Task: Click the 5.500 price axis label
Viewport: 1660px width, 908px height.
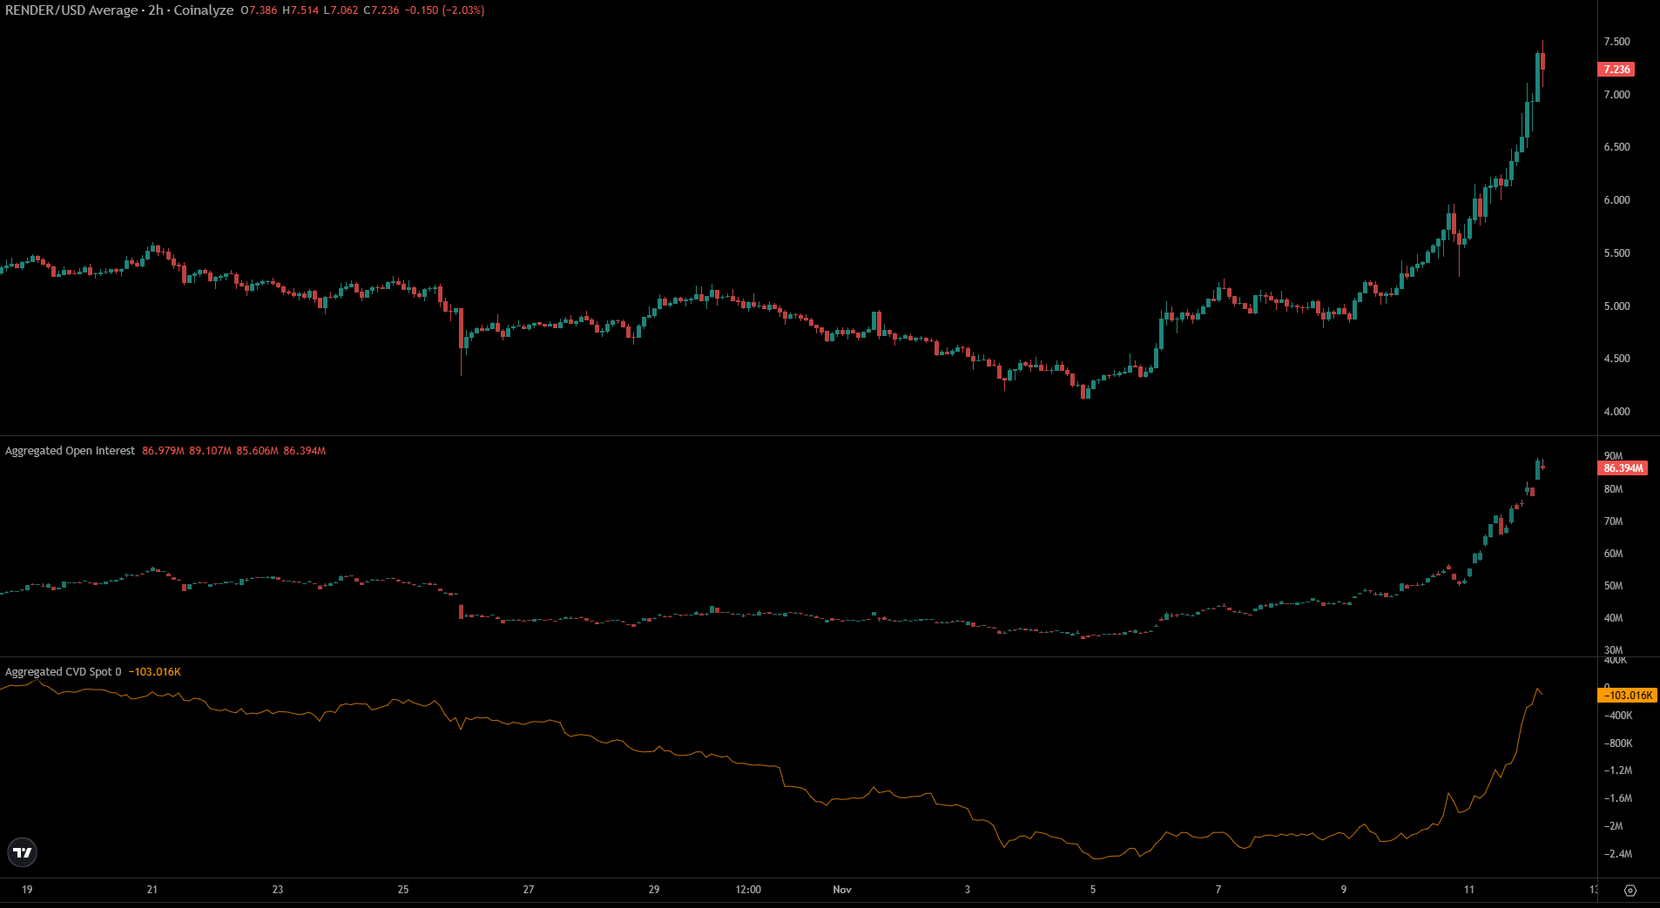Action: coord(1616,253)
